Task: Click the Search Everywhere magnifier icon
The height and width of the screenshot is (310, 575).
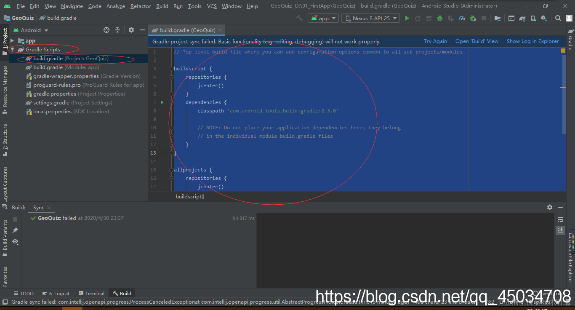Action: (558, 18)
